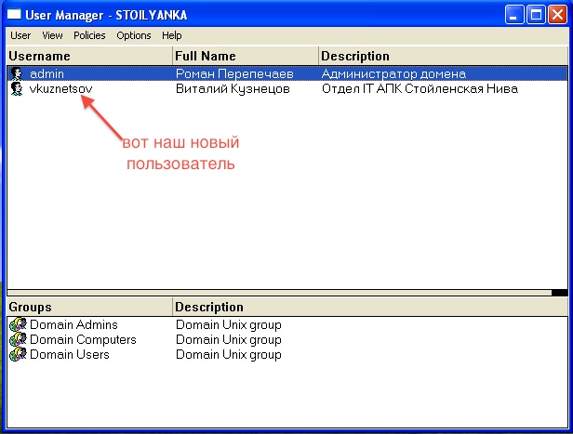This screenshot has width=573, height=434.
Task: Click the Domain Admins group icon
Action: [x=17, y=325]
